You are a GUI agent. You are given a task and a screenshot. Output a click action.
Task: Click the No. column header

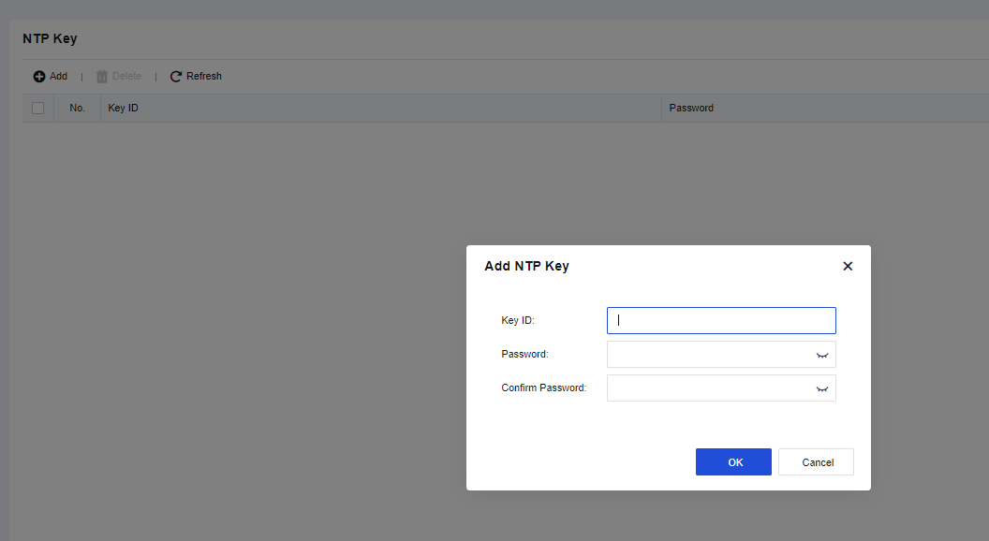(77, 109)
